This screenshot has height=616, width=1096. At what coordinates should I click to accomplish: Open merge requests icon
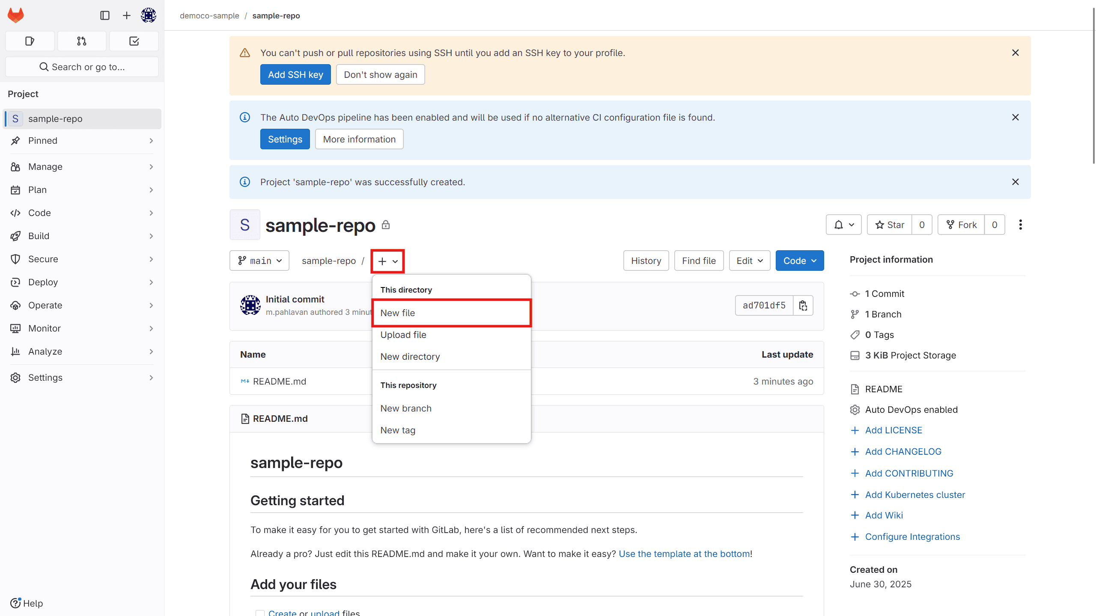pyautogui.click(x=82, y=41)
